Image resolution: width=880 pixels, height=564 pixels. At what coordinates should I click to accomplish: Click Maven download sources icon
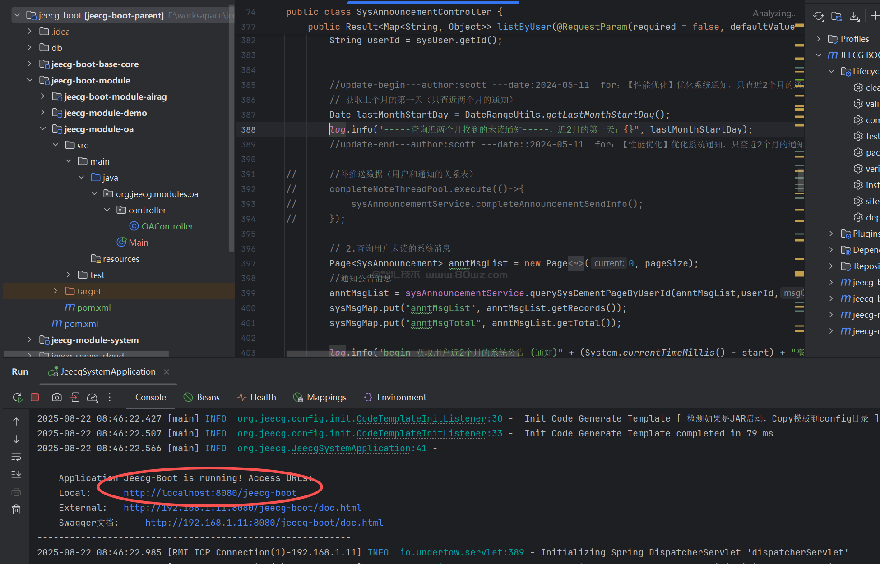854,16
